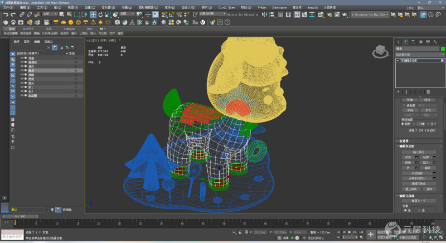Click the clear search X in scene explorer
The height and width of the screenshot is (243, 446).
(x=49, y=47)
